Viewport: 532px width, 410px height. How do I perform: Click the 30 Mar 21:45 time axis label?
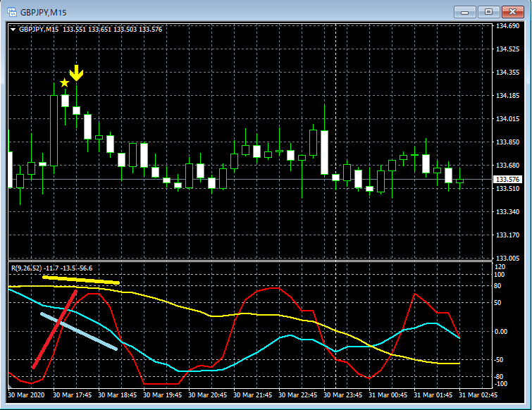253,395
